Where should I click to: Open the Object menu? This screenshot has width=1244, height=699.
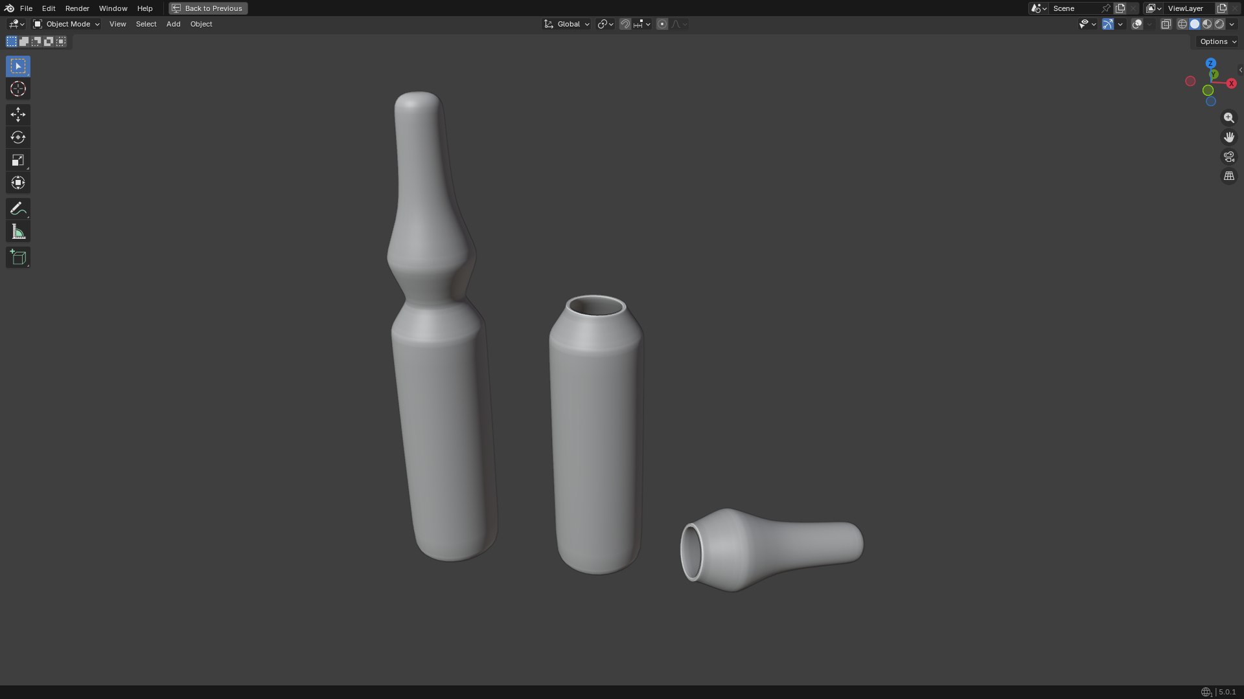pyautogui.click(x=201, y=24)
